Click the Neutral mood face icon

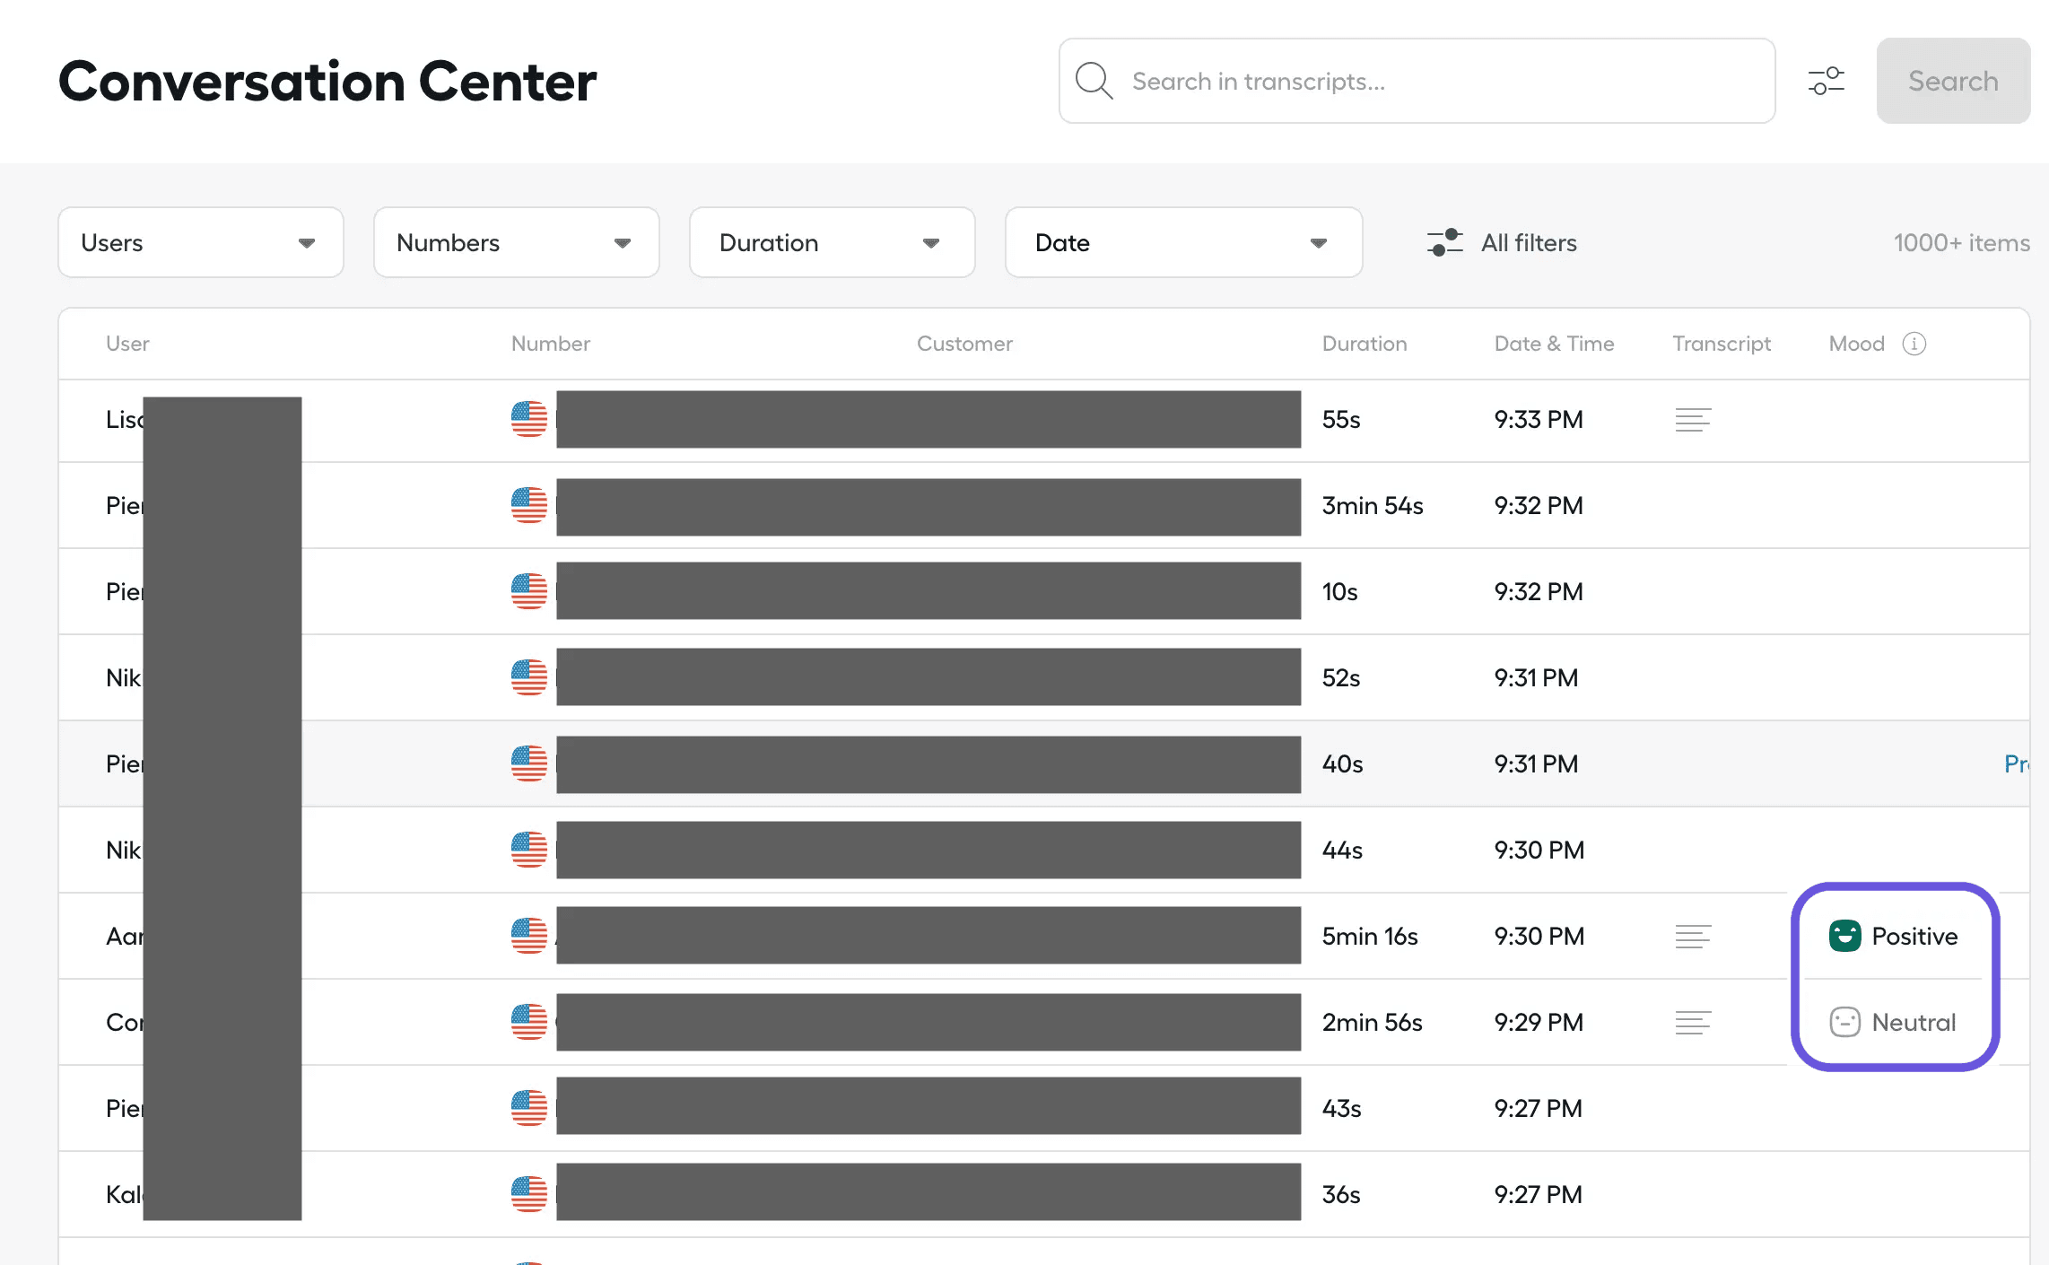pyautogui.click(x=1845, y=1022)
